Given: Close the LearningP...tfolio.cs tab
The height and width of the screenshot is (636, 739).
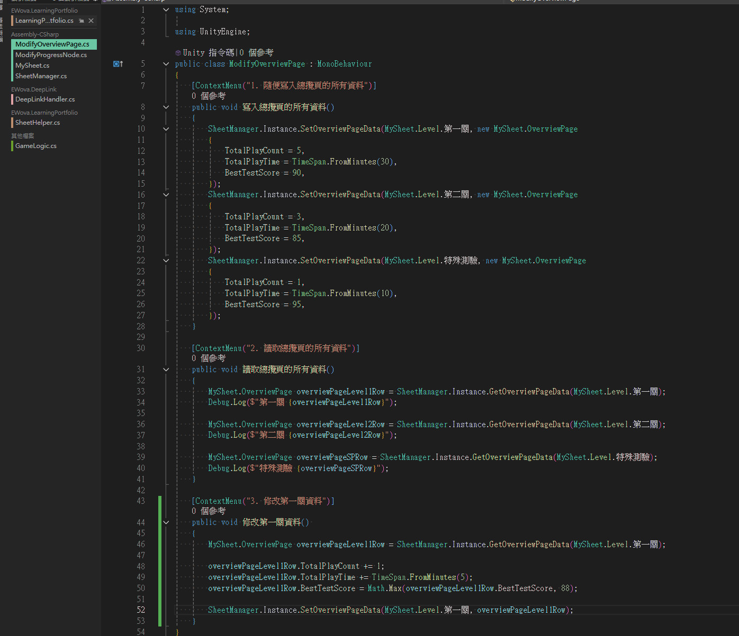Looking at the screenshot, I should tap(91, 21).
